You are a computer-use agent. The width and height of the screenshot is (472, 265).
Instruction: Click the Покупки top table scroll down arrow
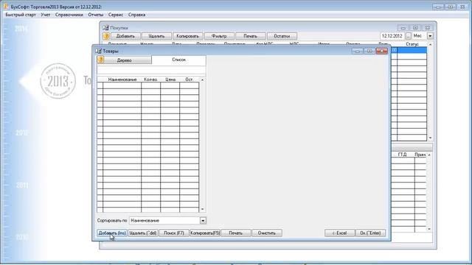click(x=430, y=138)
